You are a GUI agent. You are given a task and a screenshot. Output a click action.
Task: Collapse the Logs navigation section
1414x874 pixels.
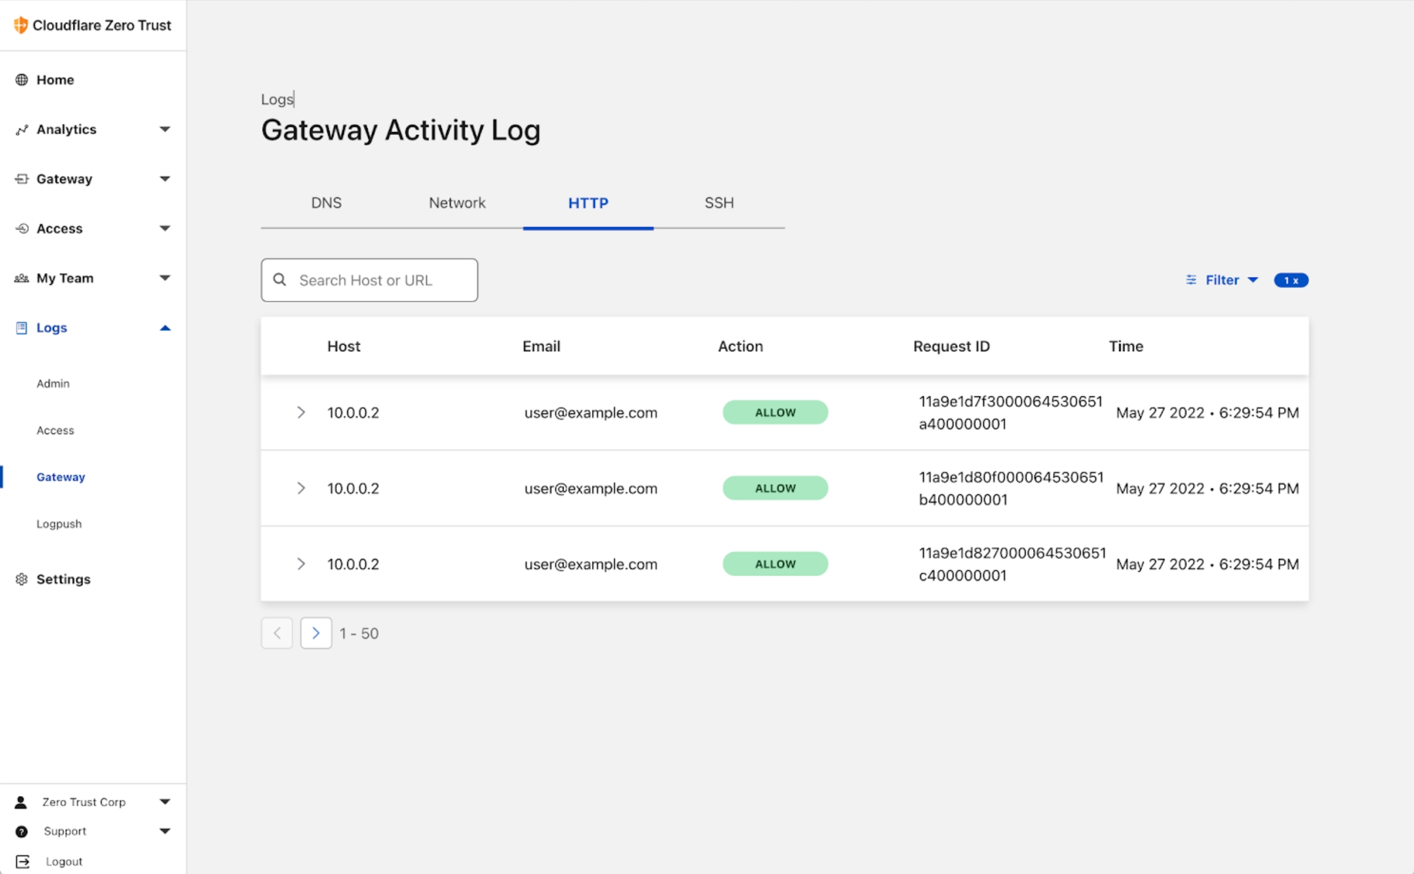[165, 328]
